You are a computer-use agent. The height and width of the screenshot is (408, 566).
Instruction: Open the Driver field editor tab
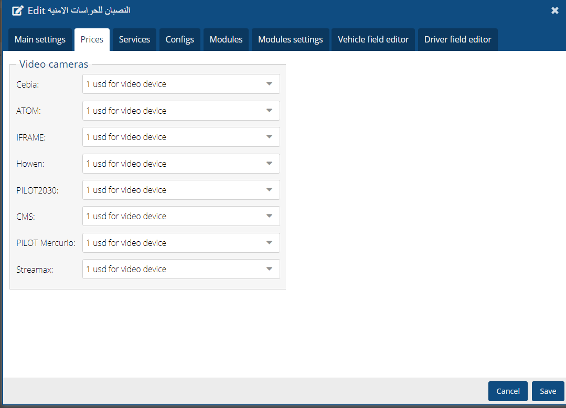[457, 39]
